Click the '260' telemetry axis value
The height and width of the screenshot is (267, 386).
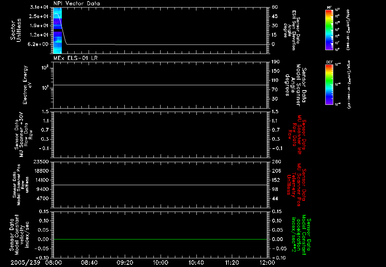276,162
